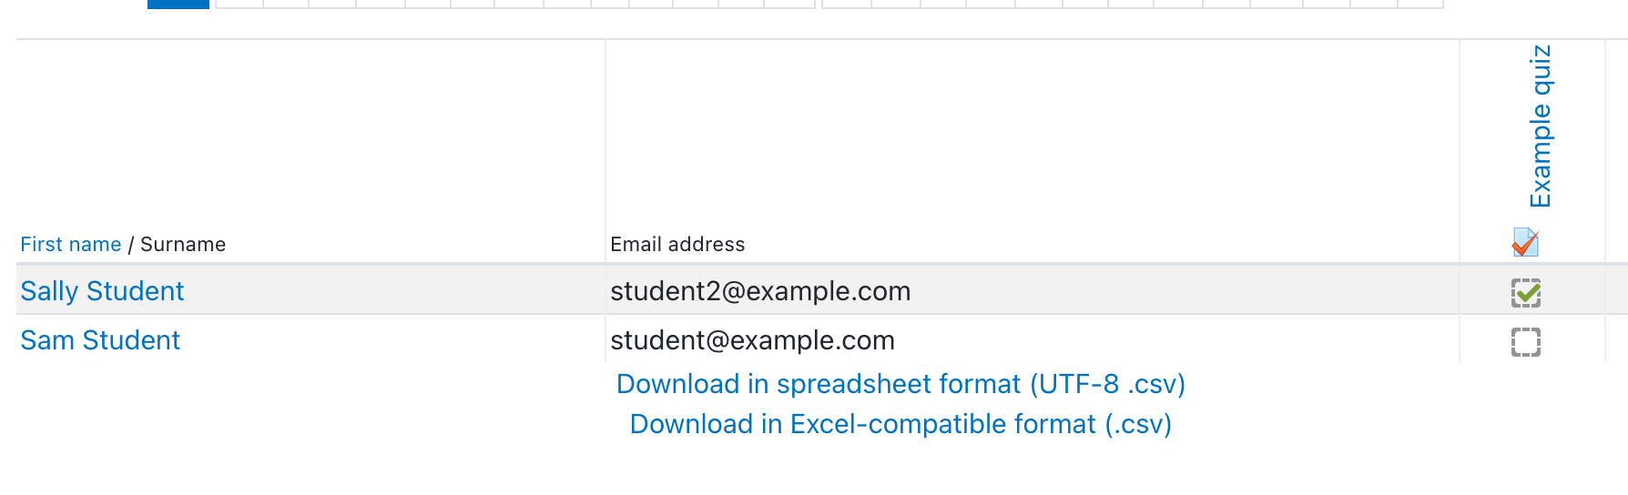Mark Sam Student's quiz completion box

[x=1526, y=342]
